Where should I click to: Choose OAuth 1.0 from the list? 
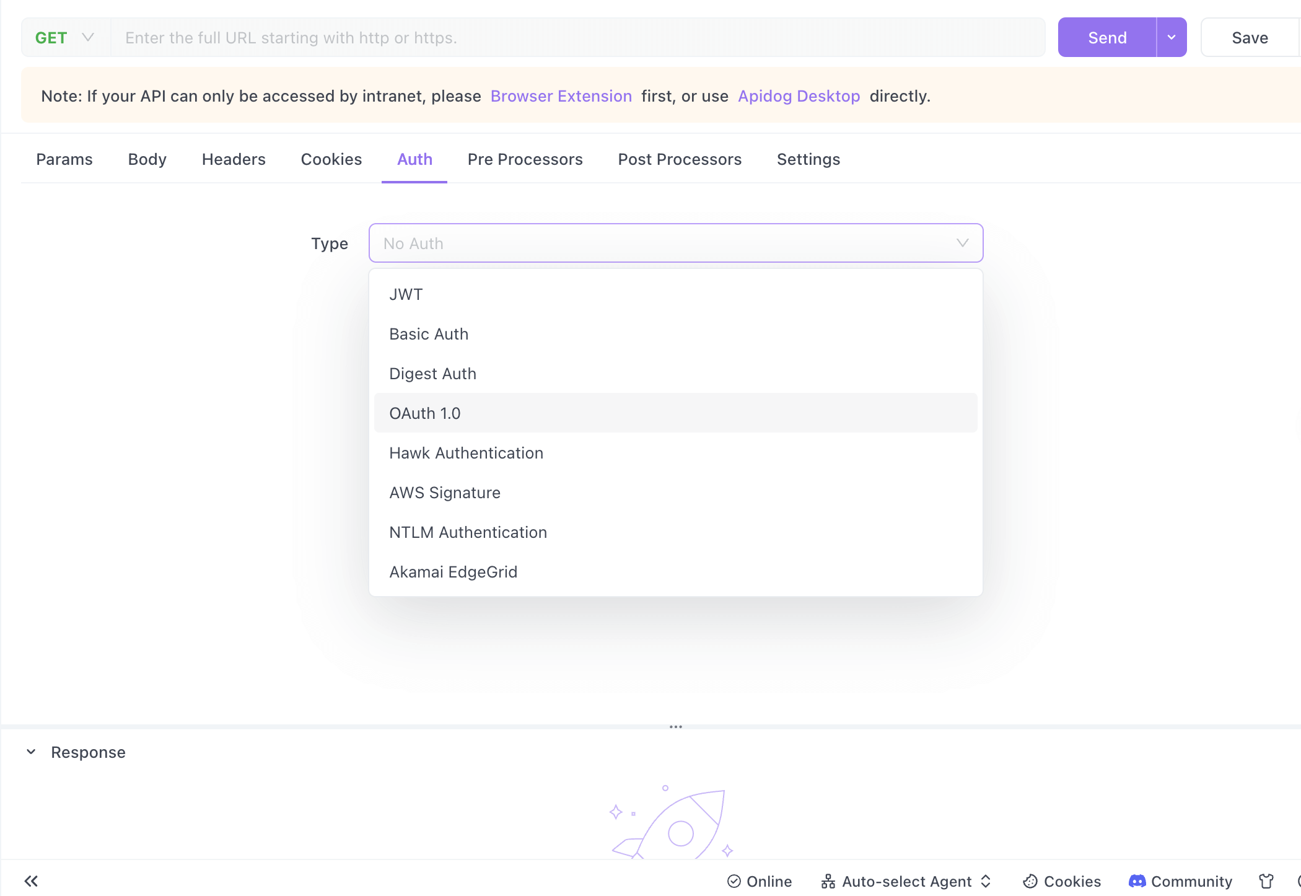click(425, 413)
